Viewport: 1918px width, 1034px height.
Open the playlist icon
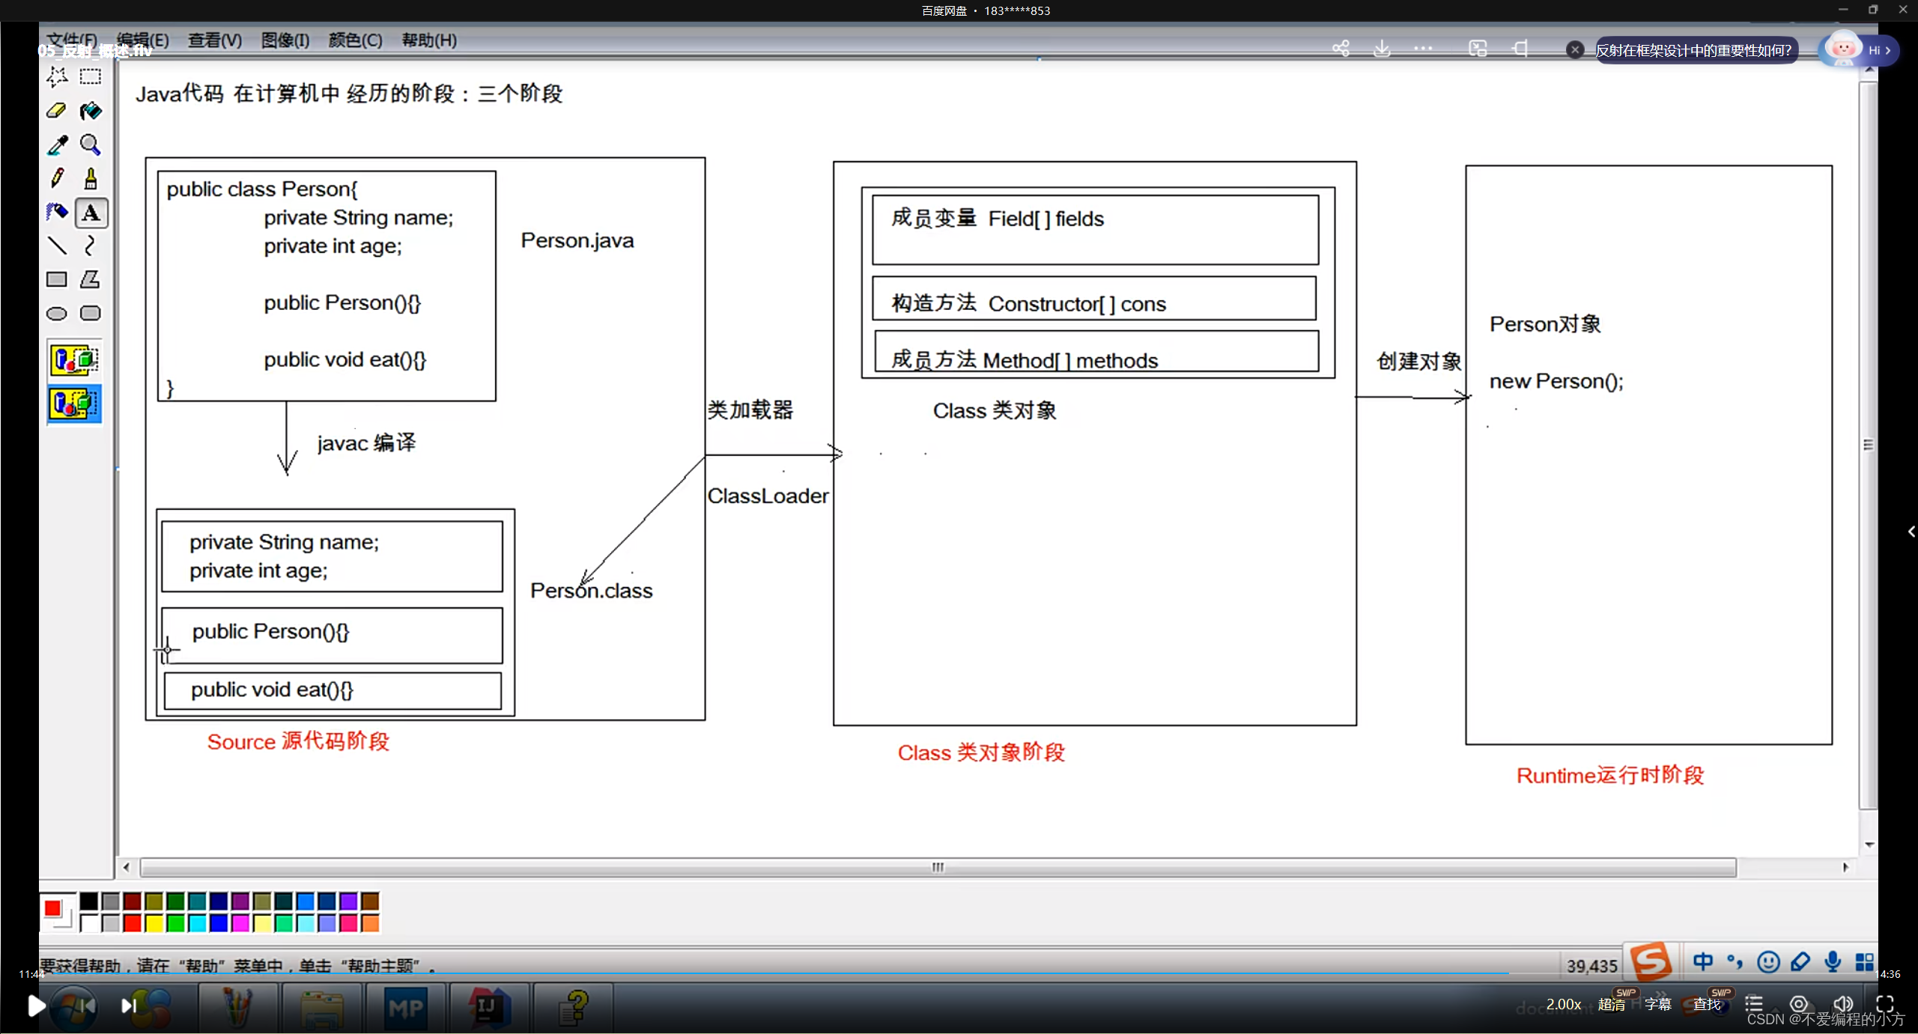pyautogui.click(x=1754, y=1004)
